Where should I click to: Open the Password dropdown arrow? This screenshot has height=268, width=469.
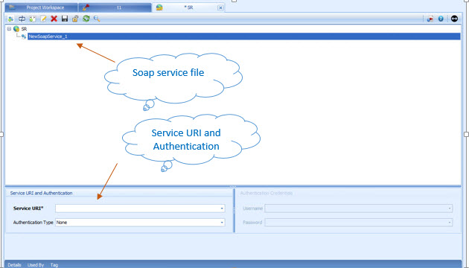(450, 223)
